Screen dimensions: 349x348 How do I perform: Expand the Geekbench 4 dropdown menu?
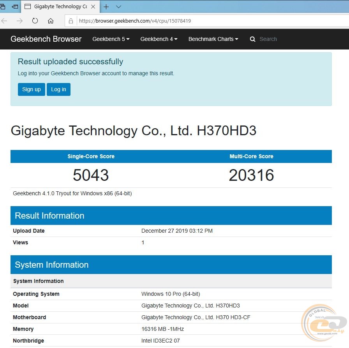point(159,39)
